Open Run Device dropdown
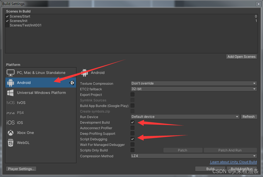The width and height of the screenshot is (263, 177). pyautogui.click(x=185, y=117)
